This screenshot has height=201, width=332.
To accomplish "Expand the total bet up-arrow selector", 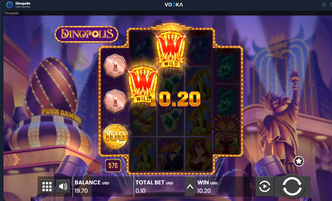I will click(x=190, y=187).
